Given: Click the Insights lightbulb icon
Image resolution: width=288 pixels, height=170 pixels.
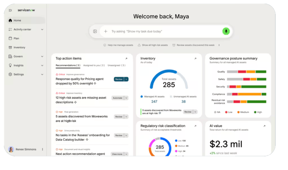Looking at the screenshot, I should pos(10,65).
